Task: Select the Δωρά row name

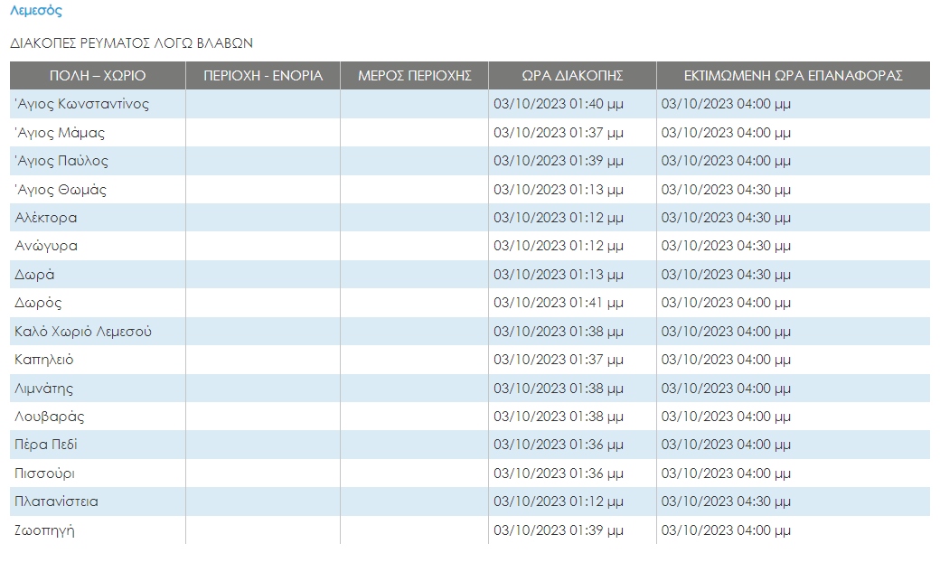Action: point(34,275)
